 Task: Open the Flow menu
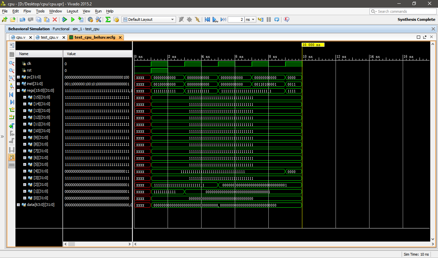point(27,11)
